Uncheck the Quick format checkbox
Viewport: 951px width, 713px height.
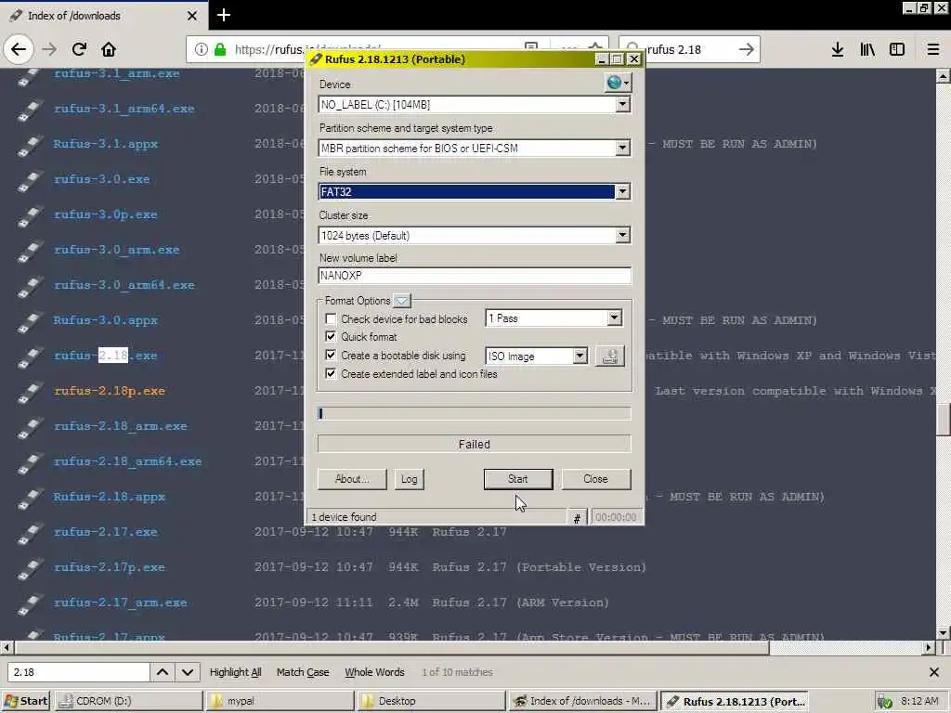[x=331, y=336]
